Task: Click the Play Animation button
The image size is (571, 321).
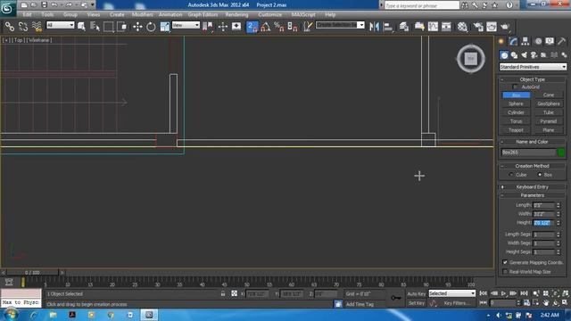Action: (x=503, y=293)
